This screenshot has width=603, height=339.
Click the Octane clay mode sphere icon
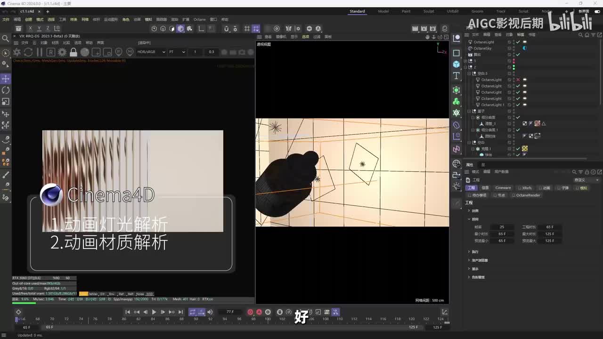click(x=85, y=52)
